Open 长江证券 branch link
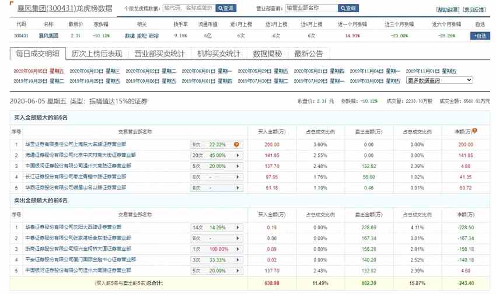Screen dimensions: 496x294 pos(76,176)
